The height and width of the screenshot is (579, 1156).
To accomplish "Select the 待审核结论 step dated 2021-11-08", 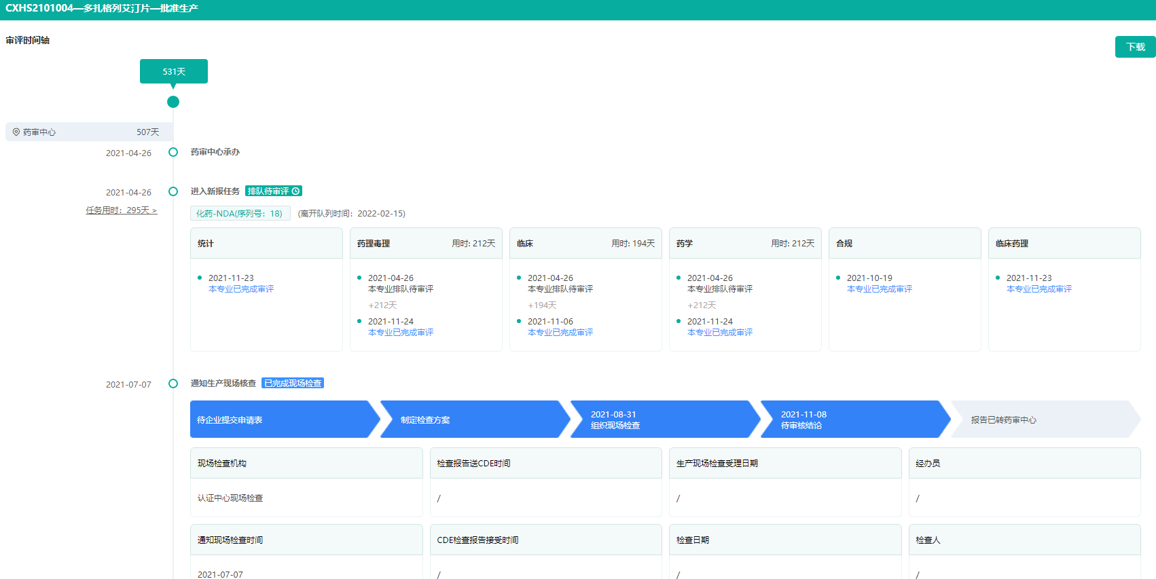I will tap(849, 419).
